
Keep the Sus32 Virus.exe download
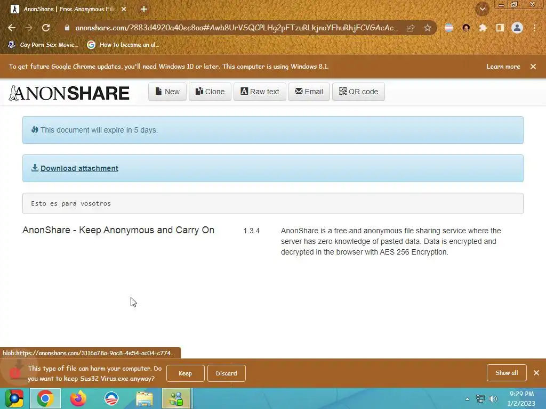(185, 373)
